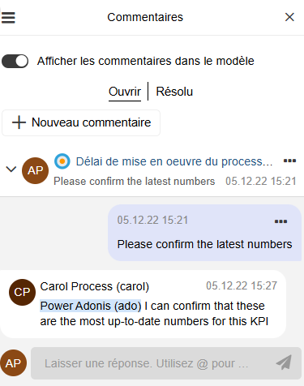The width and height of the screenshot is (304, 386).
Task: Click the Power Adonis (ado) mention
Action: coord(91,306)
